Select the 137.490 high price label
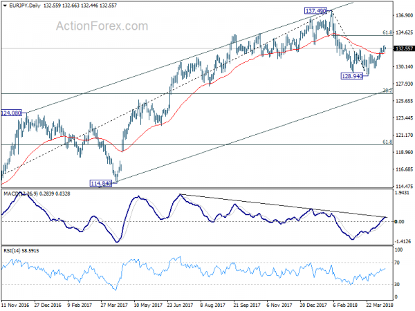415x311 pixels. (x=315, y=11)
